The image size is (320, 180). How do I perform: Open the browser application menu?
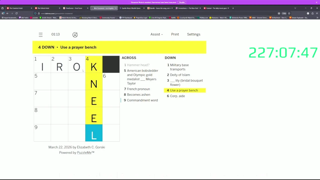(317, 13)
